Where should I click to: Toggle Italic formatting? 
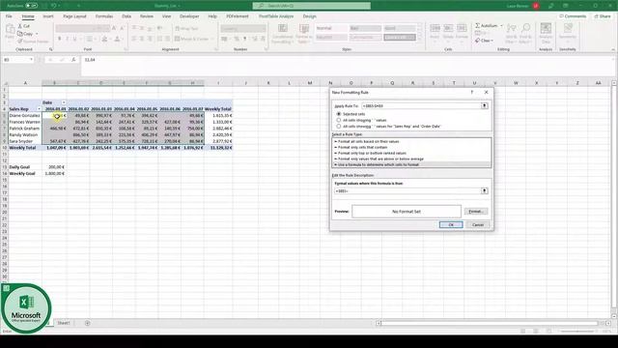(x=67, y=39)
